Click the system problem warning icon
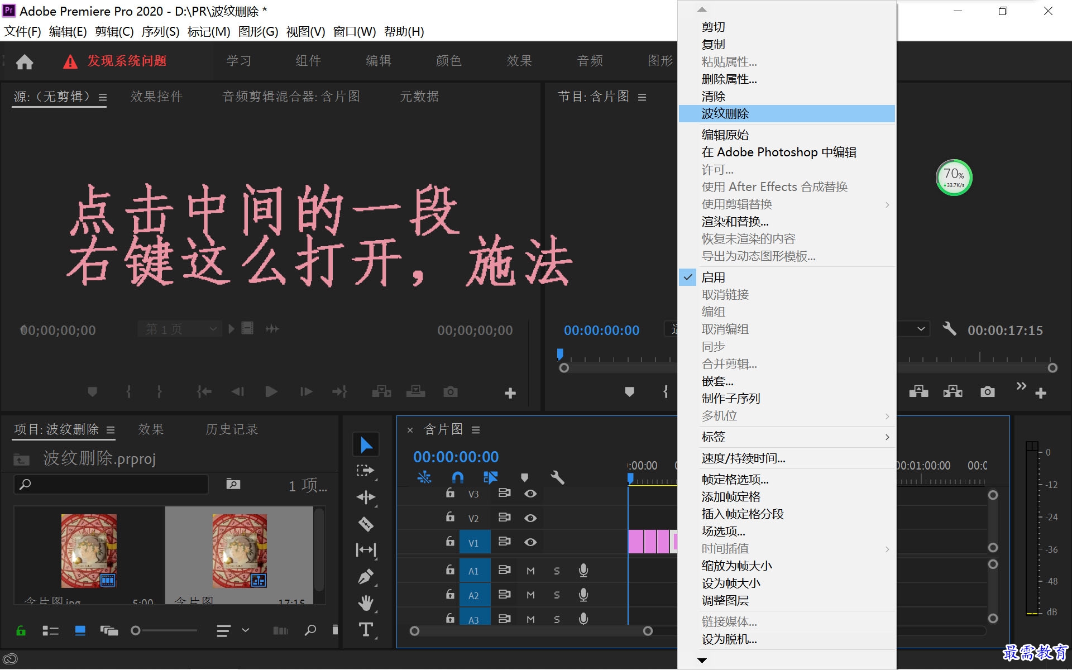Screen dimensions: 1072x670 tap(70, 61)
